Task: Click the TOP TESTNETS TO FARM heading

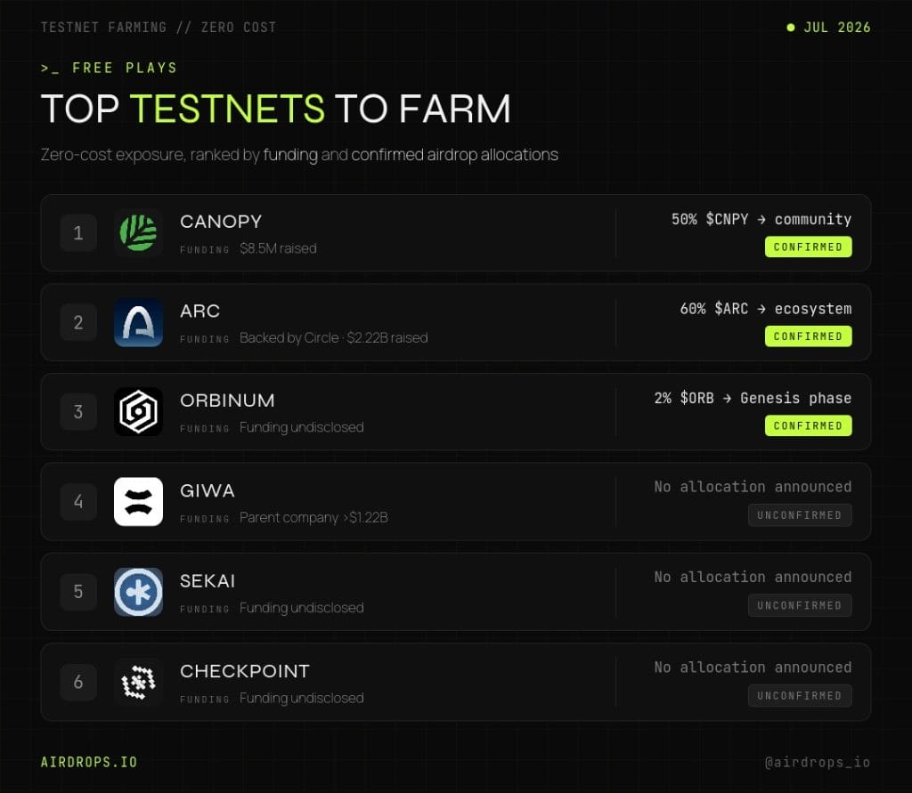Action: [x=276, y=109]
